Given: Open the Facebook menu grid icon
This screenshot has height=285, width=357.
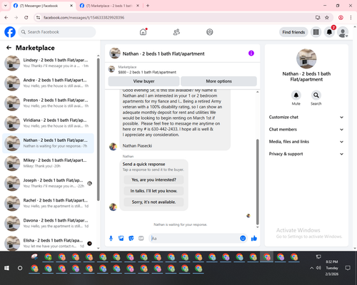Looking at the screenshot, I should click(316, 32).
